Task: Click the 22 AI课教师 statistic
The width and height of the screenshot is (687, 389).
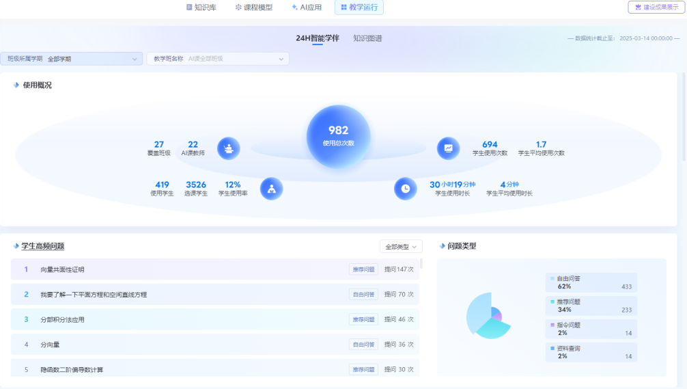Action: [x=193, y=148]
